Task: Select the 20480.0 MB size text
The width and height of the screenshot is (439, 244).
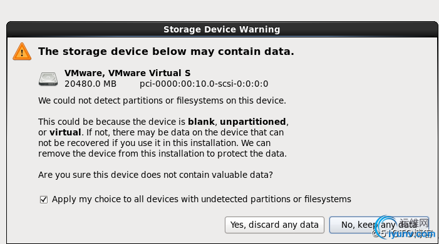Action: pos(90,84)
